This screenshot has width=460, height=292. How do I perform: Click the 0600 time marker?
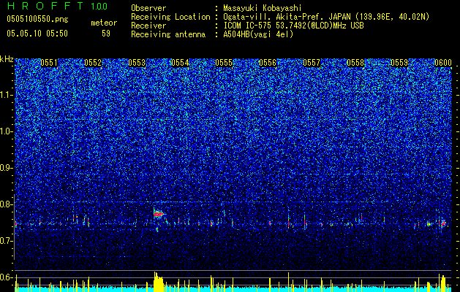(x=443, y=63)
